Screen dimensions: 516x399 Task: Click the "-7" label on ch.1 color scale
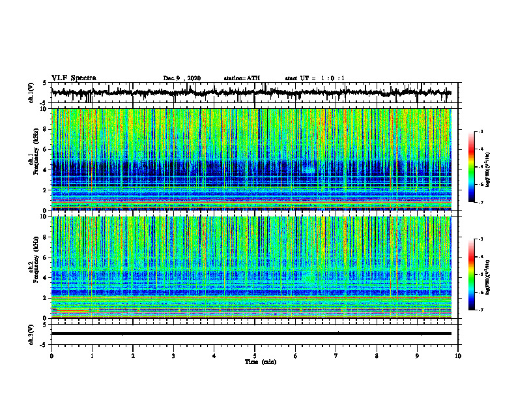(481, 202)
